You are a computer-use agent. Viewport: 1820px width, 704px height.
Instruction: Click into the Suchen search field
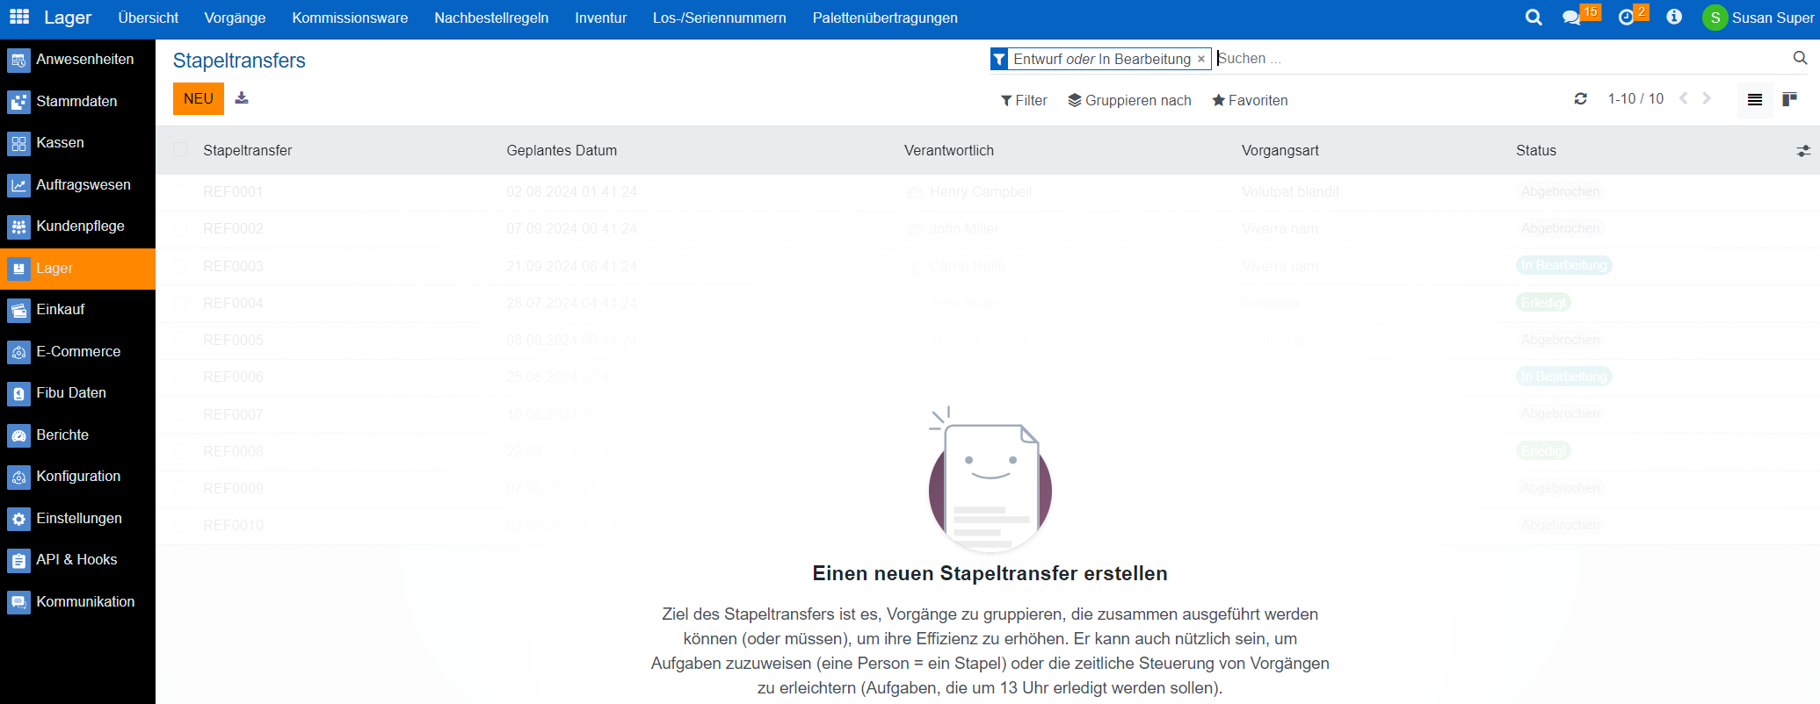pyautogui.click(x=1494, y=59)
